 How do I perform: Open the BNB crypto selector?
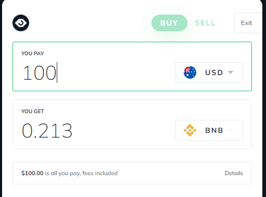pos(209,130)
